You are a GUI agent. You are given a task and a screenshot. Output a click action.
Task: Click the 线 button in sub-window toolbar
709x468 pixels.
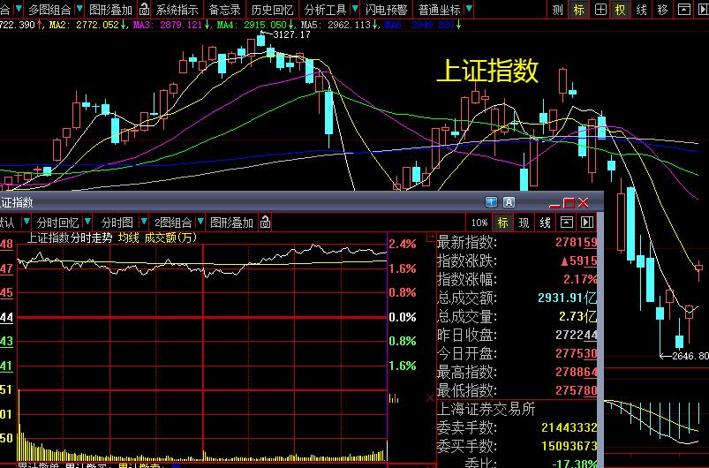point(545,223)
